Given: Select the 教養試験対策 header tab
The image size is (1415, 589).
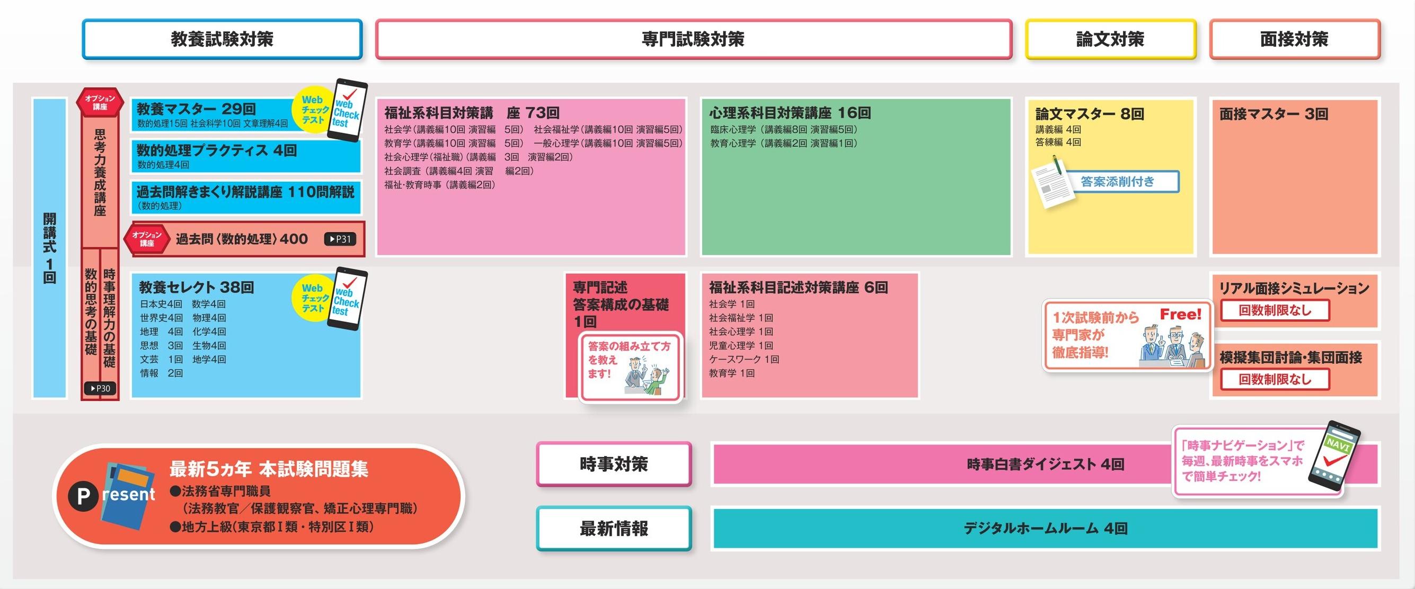Looking at the screenshot, I should 222,39.
